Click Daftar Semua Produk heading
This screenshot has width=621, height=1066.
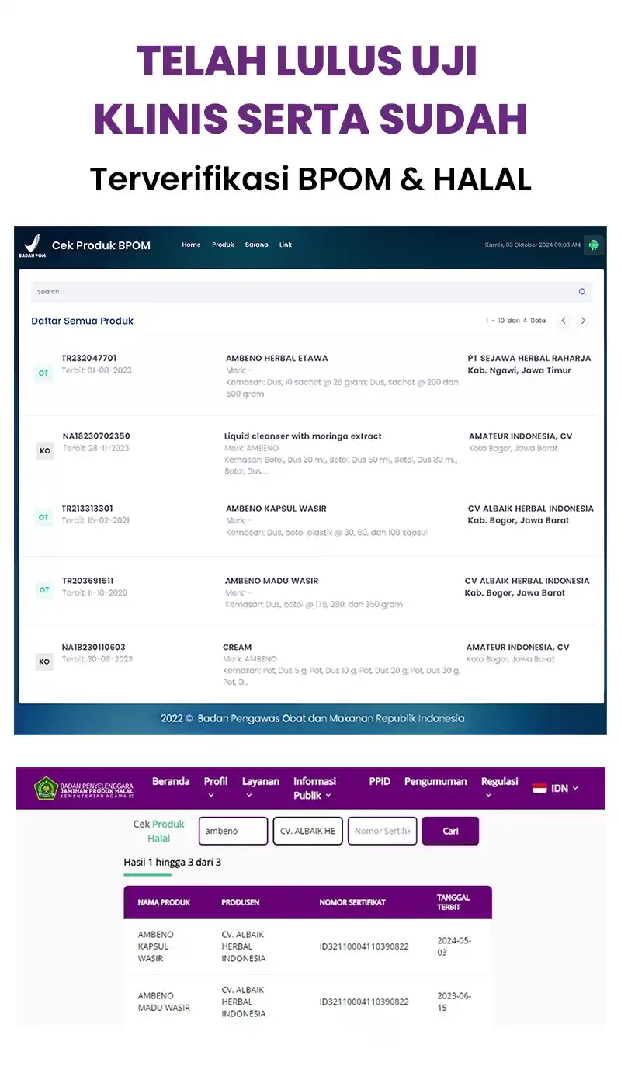coord(82,321)
